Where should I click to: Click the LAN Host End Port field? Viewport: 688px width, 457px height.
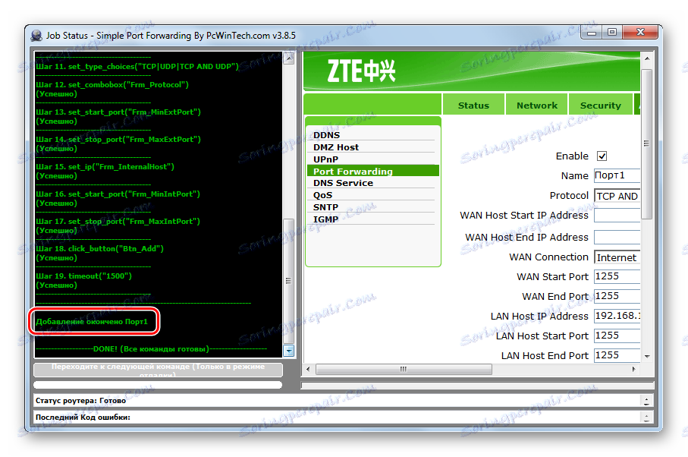point(617,355)
